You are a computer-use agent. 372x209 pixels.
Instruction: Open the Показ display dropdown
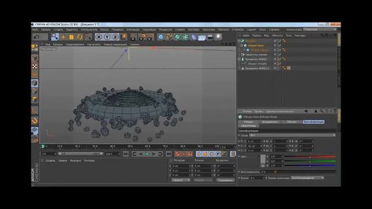coord(293,135)
